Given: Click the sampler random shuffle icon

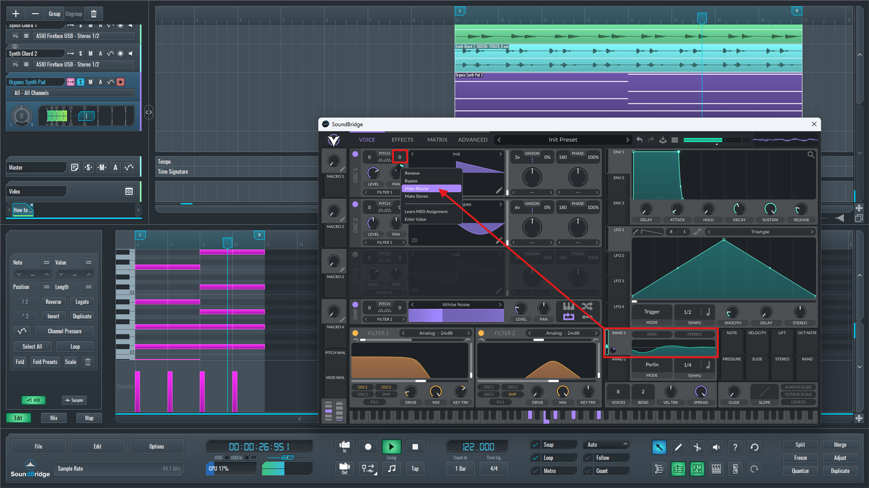Looking at the screenshot, I should (587, 306).
